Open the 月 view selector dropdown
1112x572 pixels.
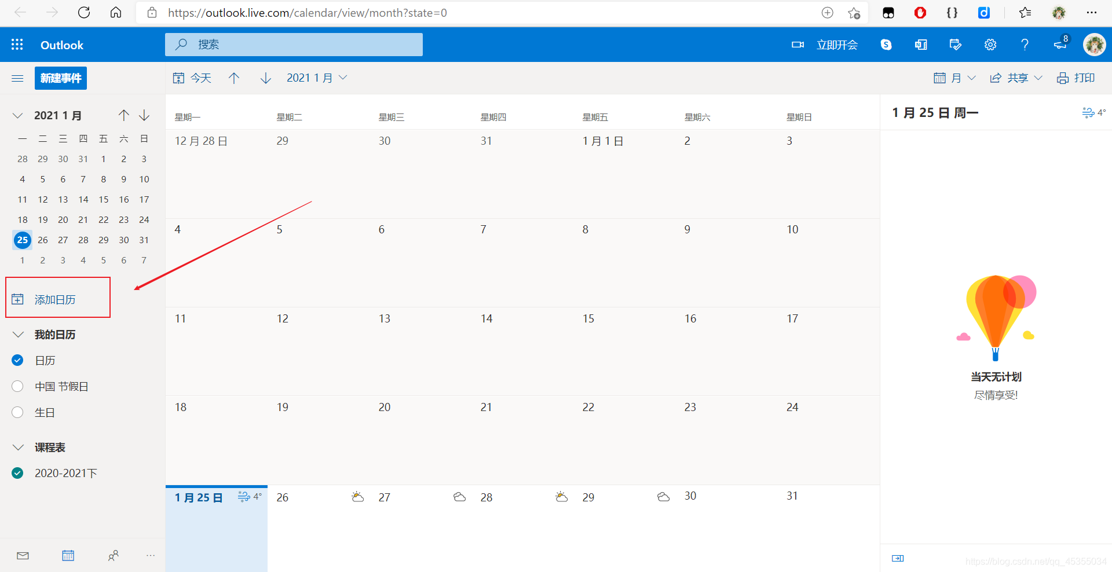tap(955, 78)
